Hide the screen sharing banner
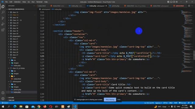 (119, 100)
